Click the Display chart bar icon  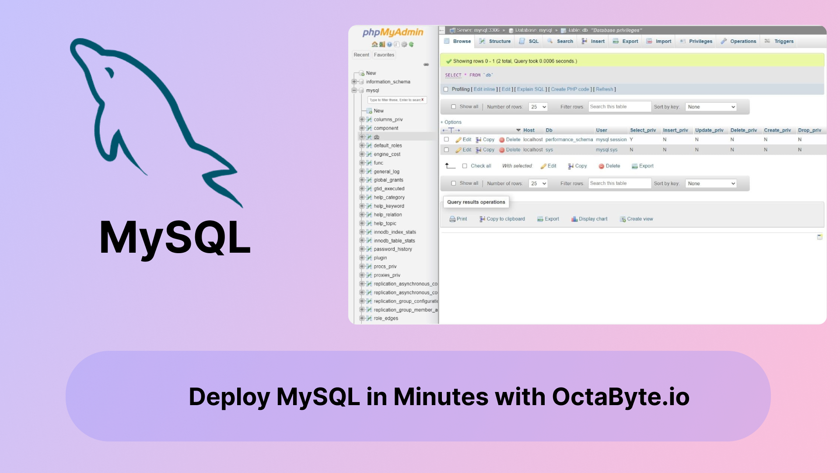pyautogui.click(x=574, y=219)
